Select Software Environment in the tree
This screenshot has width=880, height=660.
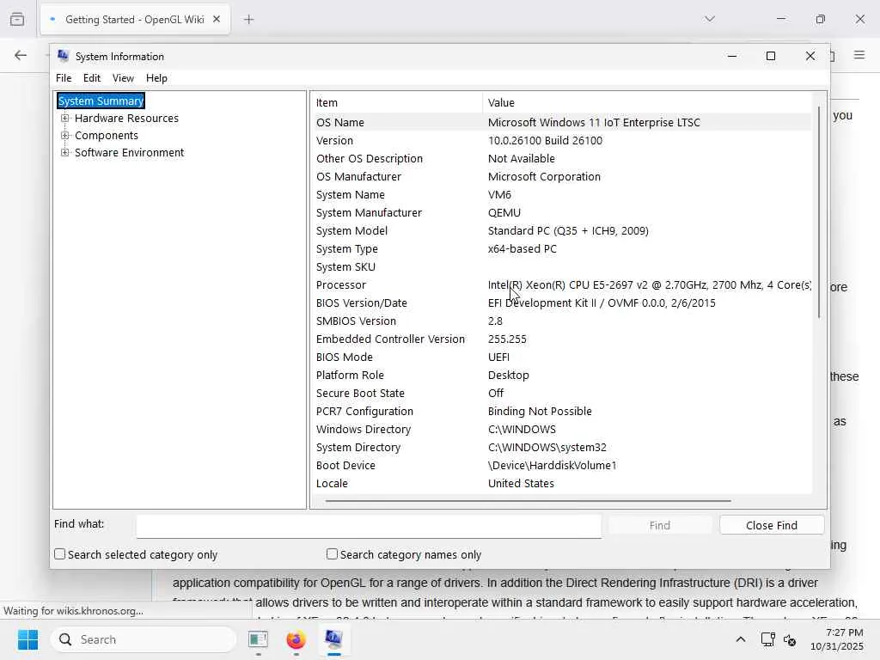130,153
